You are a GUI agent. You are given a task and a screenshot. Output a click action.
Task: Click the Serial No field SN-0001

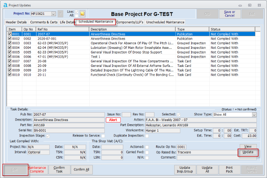(69, 131)
